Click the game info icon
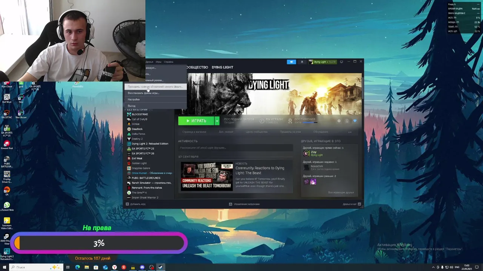 point(347,121)
